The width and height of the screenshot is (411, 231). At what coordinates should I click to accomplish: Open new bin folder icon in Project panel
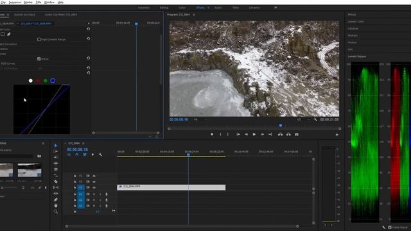click(39, 157)
